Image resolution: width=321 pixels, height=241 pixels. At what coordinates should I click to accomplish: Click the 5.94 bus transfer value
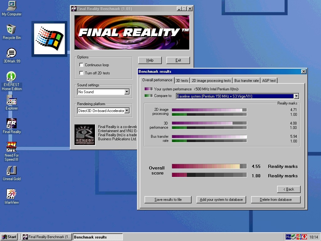coord(293,137)
